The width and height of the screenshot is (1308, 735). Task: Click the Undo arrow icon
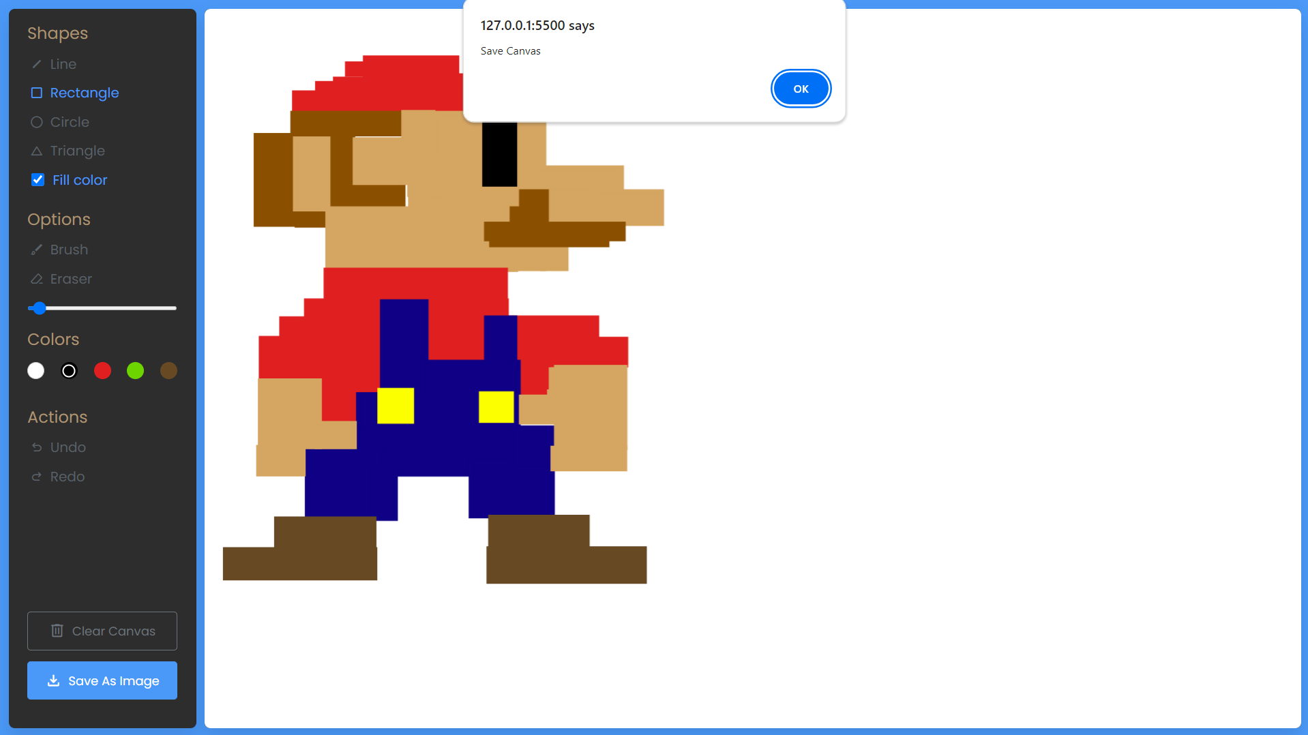coord(37,447)
